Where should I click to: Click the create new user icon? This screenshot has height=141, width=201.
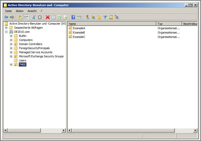[87, 17]
